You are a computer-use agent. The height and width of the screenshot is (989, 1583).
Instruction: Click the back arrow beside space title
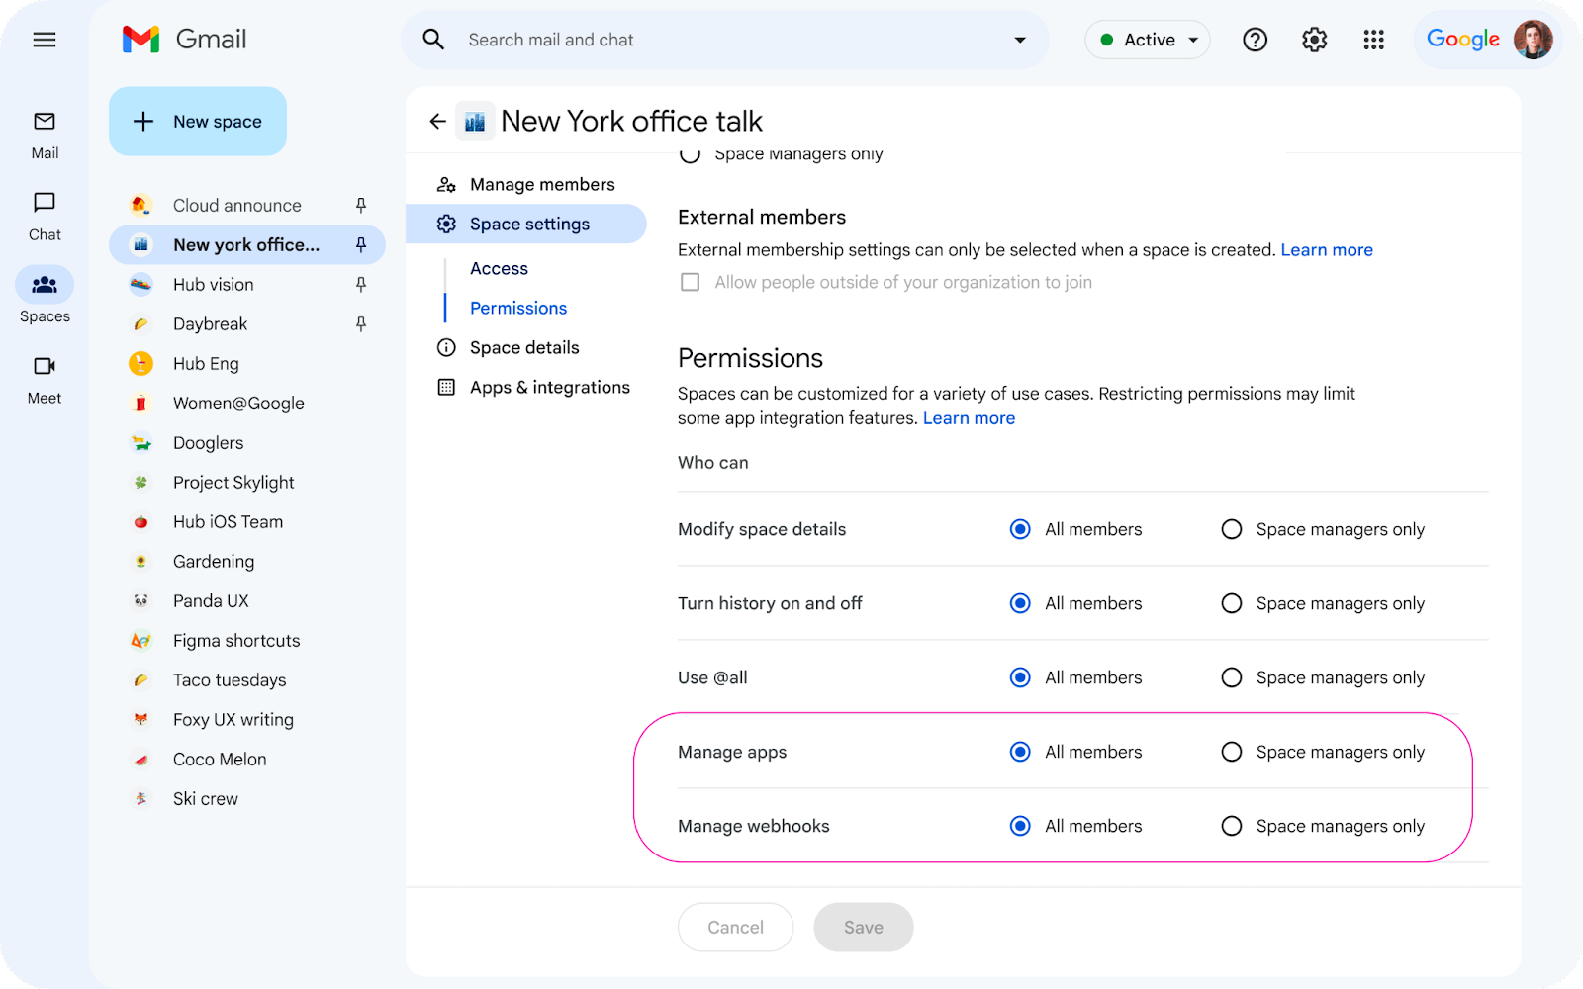(437, 122)
